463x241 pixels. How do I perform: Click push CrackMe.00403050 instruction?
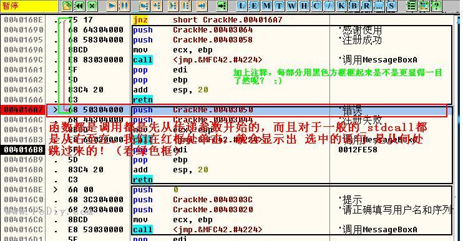click(x=193, y=110)
